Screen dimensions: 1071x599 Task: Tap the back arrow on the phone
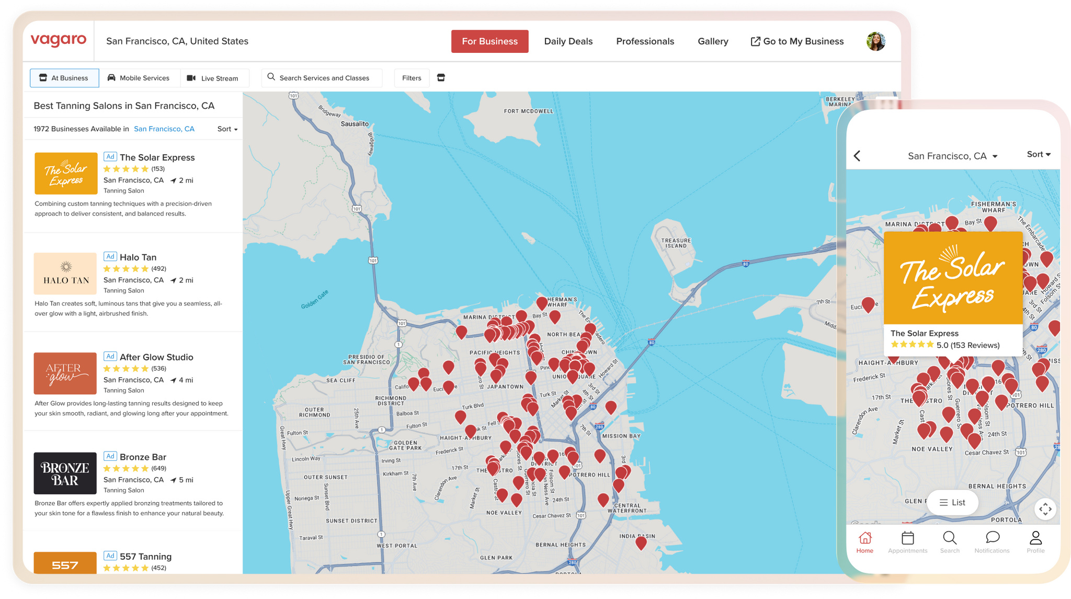(x=857, y=156)
